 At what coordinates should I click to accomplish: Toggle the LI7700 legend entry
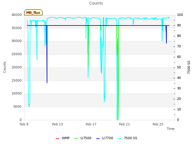click(x=105, y=138)
